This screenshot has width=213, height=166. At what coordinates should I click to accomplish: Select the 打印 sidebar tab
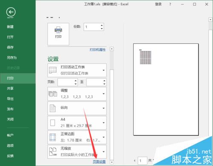(x=18, y=78)
